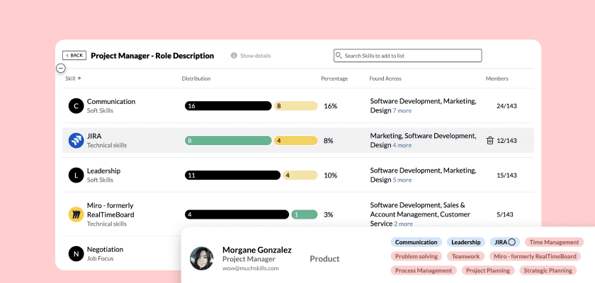Focus the Search Skills input field
The image size is (595, 283).
(x=407, y=55)
